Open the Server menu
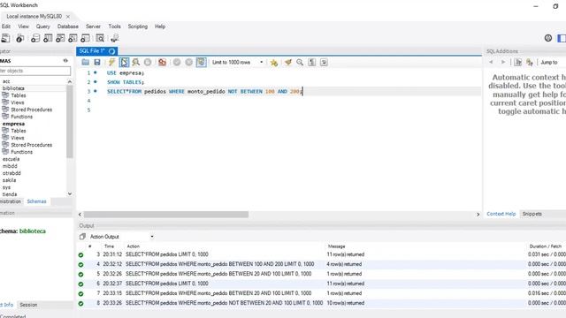 (x=93, y=26)
